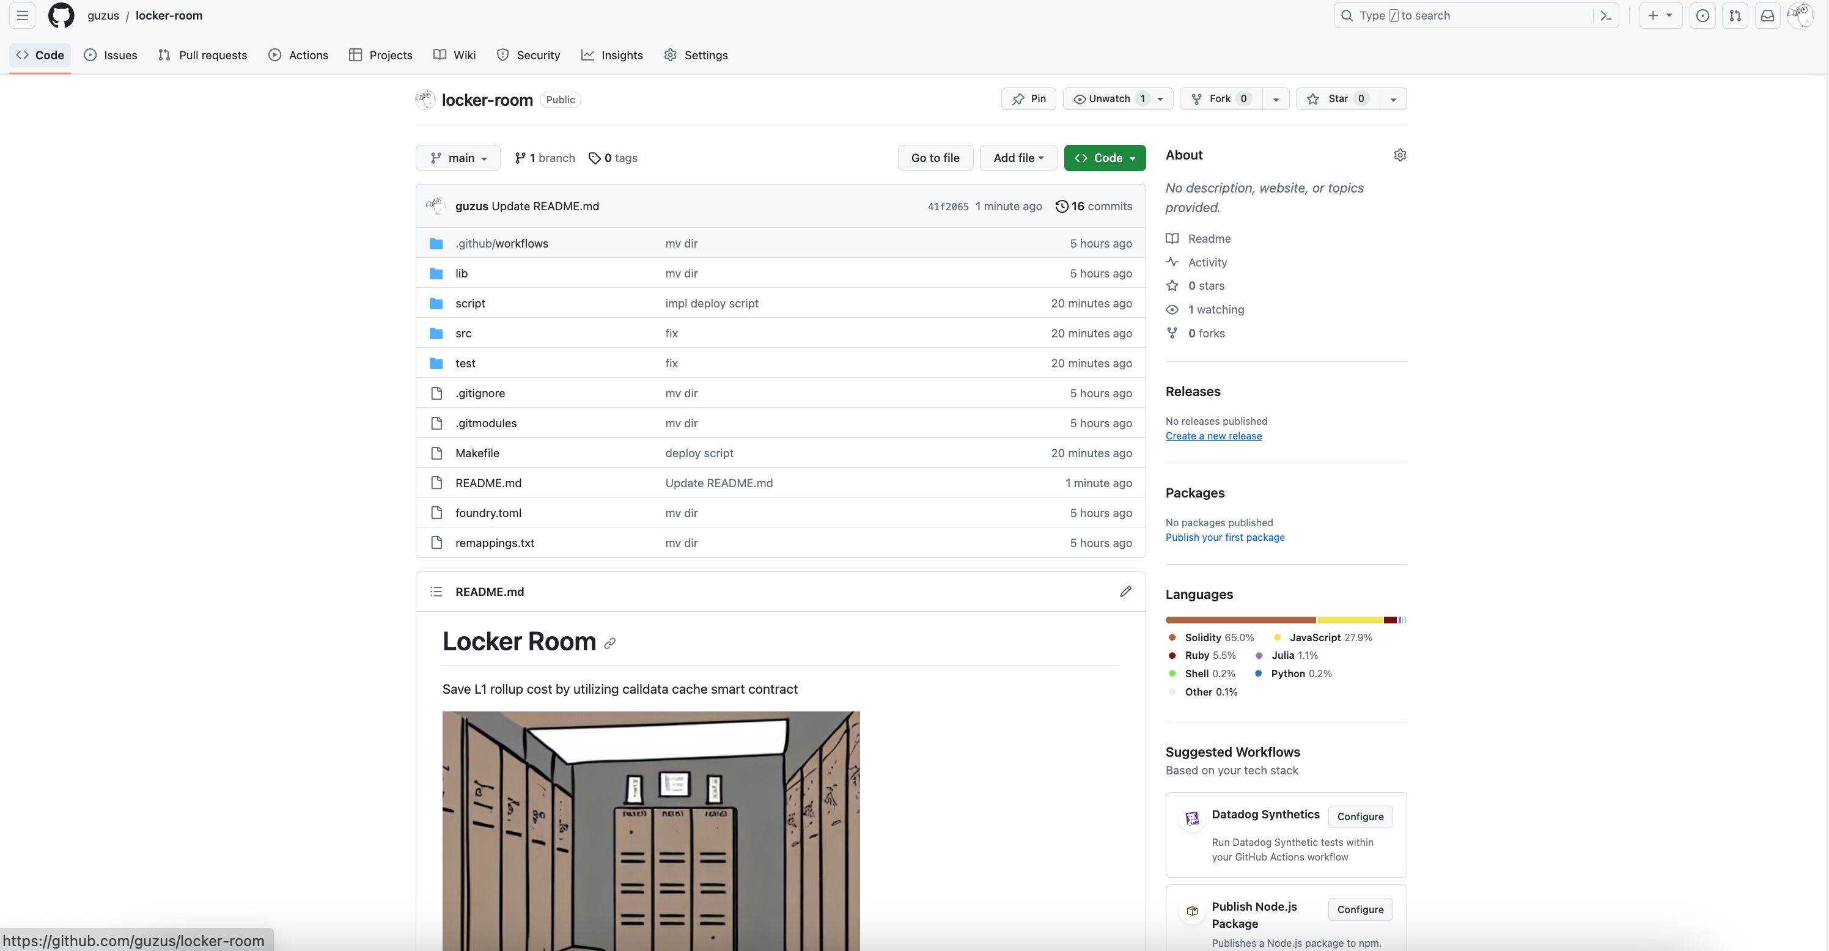Open the .gitmodules file
Image resolution: width=1829 pixels, height=951 pixels.
pos(485,423)
